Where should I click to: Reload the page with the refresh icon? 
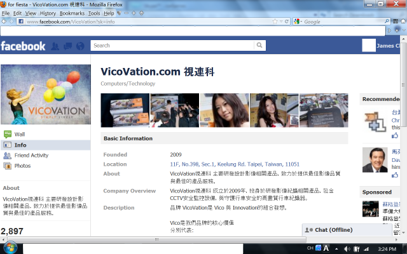[x=287, y=22]
